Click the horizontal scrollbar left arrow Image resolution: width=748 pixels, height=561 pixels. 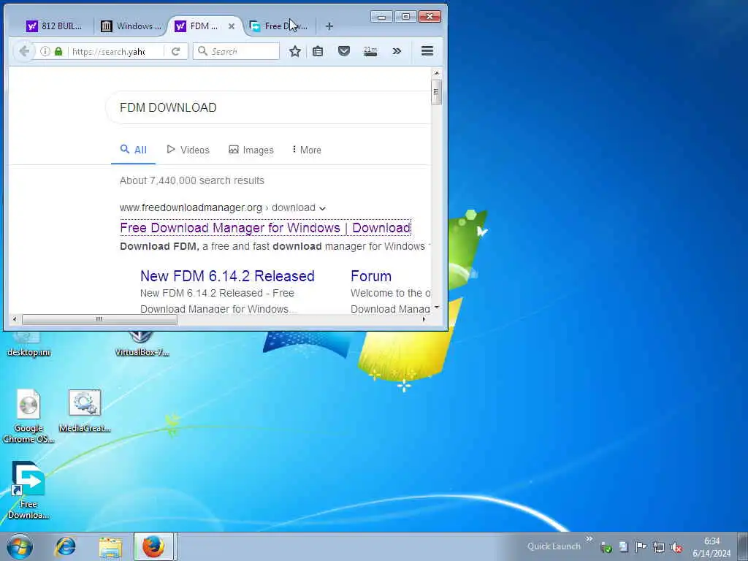pos(15,319)
